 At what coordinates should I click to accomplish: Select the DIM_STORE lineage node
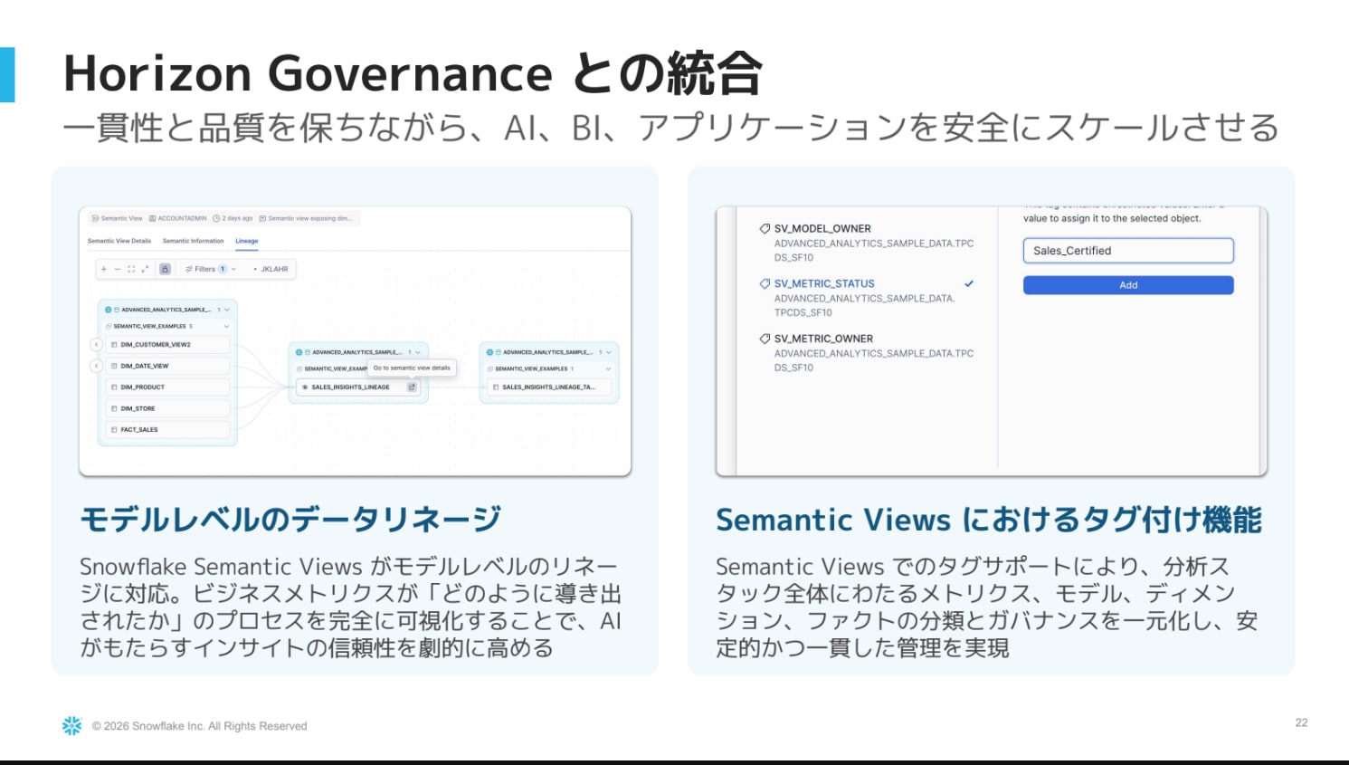pos(168,408)
